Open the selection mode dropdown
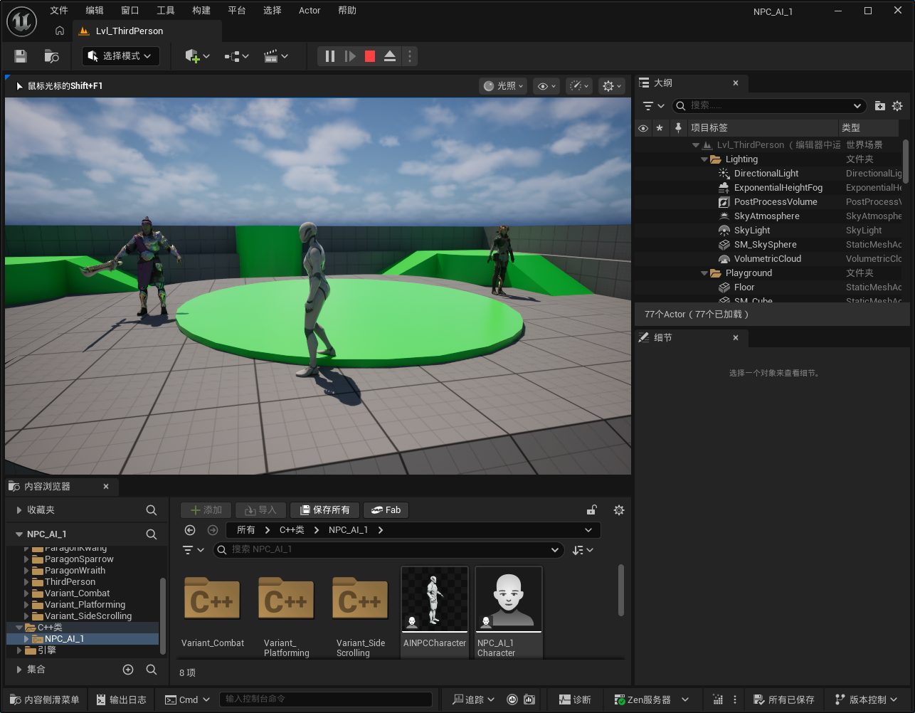The image size is (915, 713). click(121, 56)
